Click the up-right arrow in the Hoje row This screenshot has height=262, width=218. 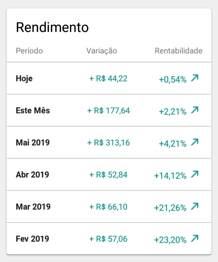195,78
